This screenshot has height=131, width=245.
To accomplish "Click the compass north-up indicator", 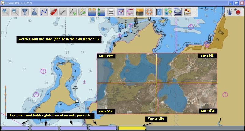I will (231, 12).
